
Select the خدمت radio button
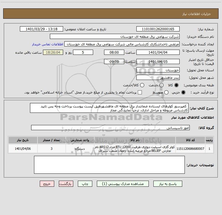point(161,85)
